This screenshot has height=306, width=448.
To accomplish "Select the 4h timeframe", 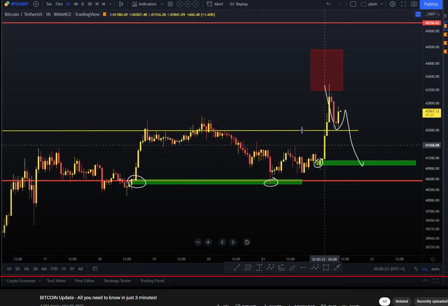I will click(76, 4).
